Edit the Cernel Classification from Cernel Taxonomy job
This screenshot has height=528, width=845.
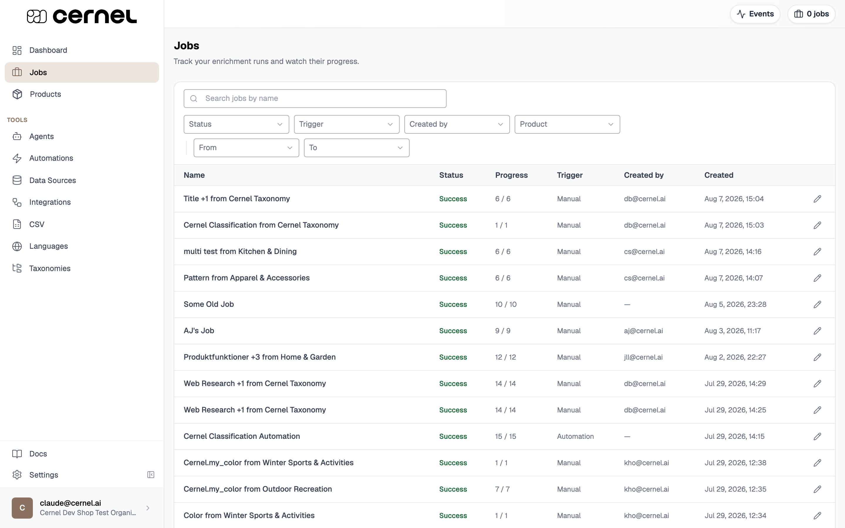click(x=817, y=225)
